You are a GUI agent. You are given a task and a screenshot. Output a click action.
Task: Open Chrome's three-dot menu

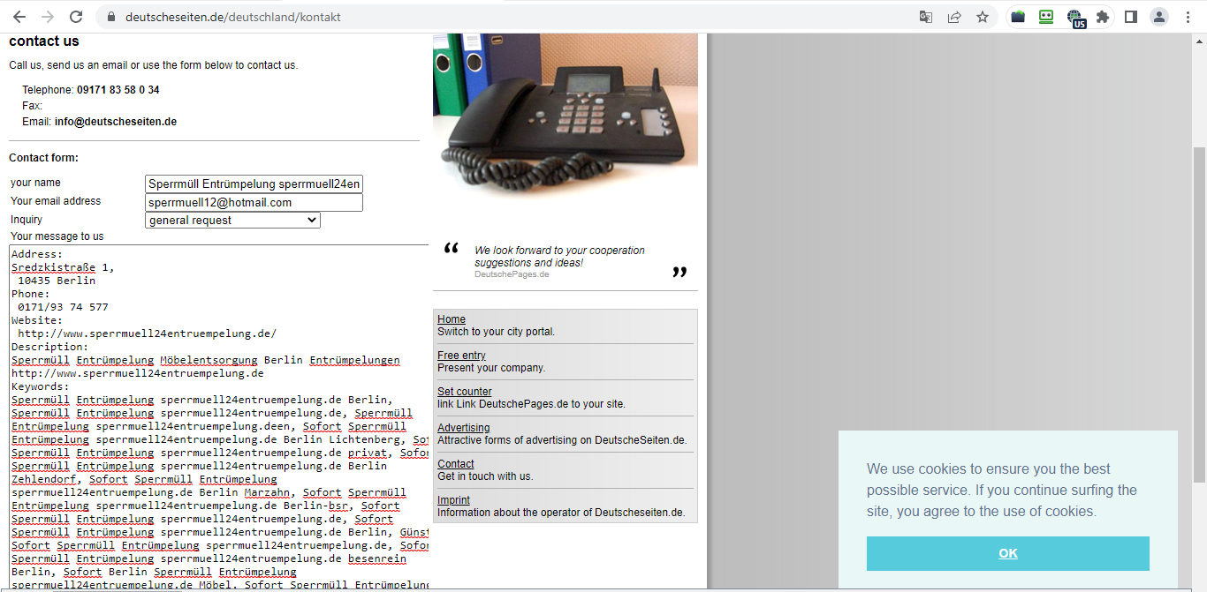(1188, 17)
